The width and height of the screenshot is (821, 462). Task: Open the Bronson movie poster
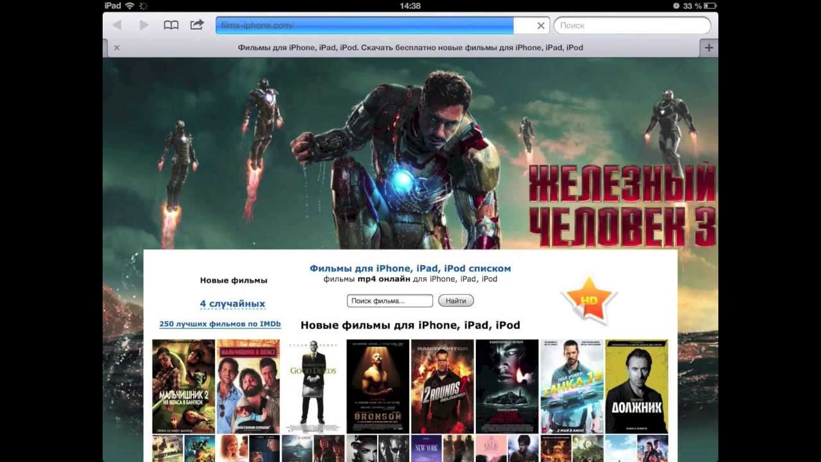click(x=378, y=386)
